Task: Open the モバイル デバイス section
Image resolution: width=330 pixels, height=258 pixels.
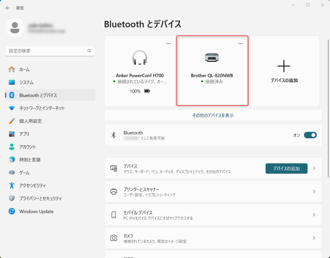Action: click(213, 215)
